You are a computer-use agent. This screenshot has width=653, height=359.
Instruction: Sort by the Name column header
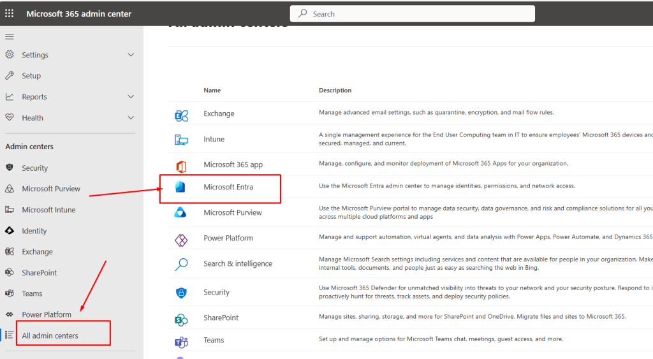click(212, 91)
